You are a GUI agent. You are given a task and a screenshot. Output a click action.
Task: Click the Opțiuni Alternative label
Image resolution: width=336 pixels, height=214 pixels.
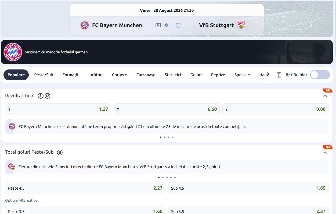click(21, 200)
